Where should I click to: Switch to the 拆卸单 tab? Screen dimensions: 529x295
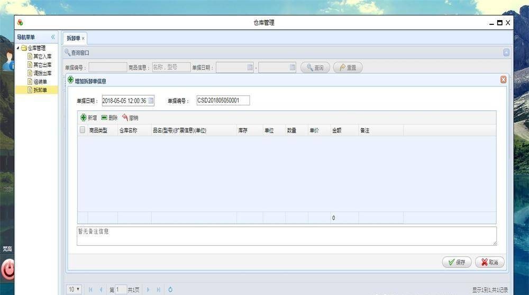(x=73, y=38)
